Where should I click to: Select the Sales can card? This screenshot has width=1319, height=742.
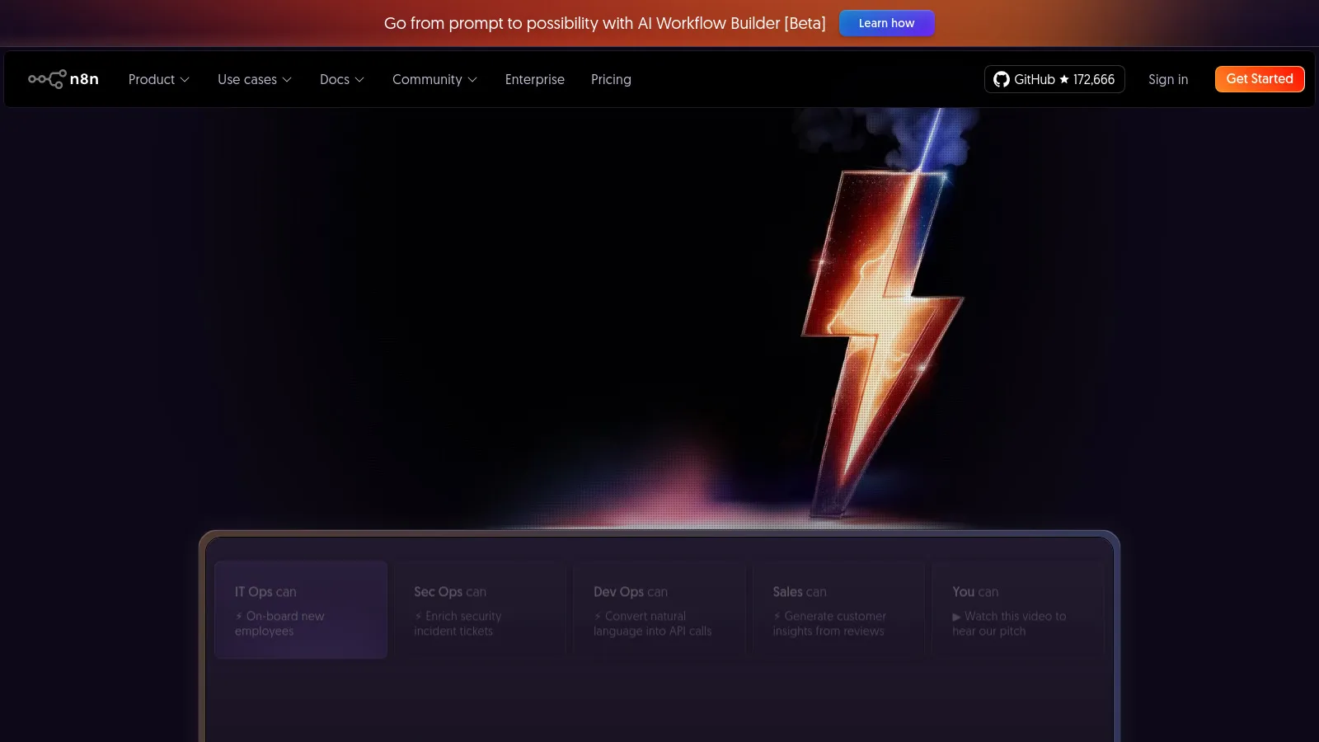pos(838,610)
